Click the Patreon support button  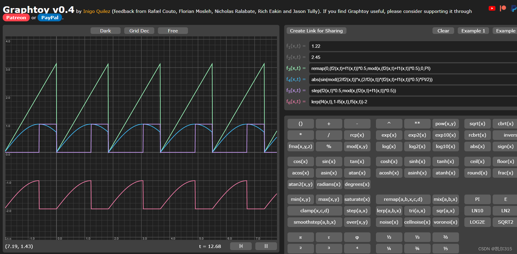[16, 18]
